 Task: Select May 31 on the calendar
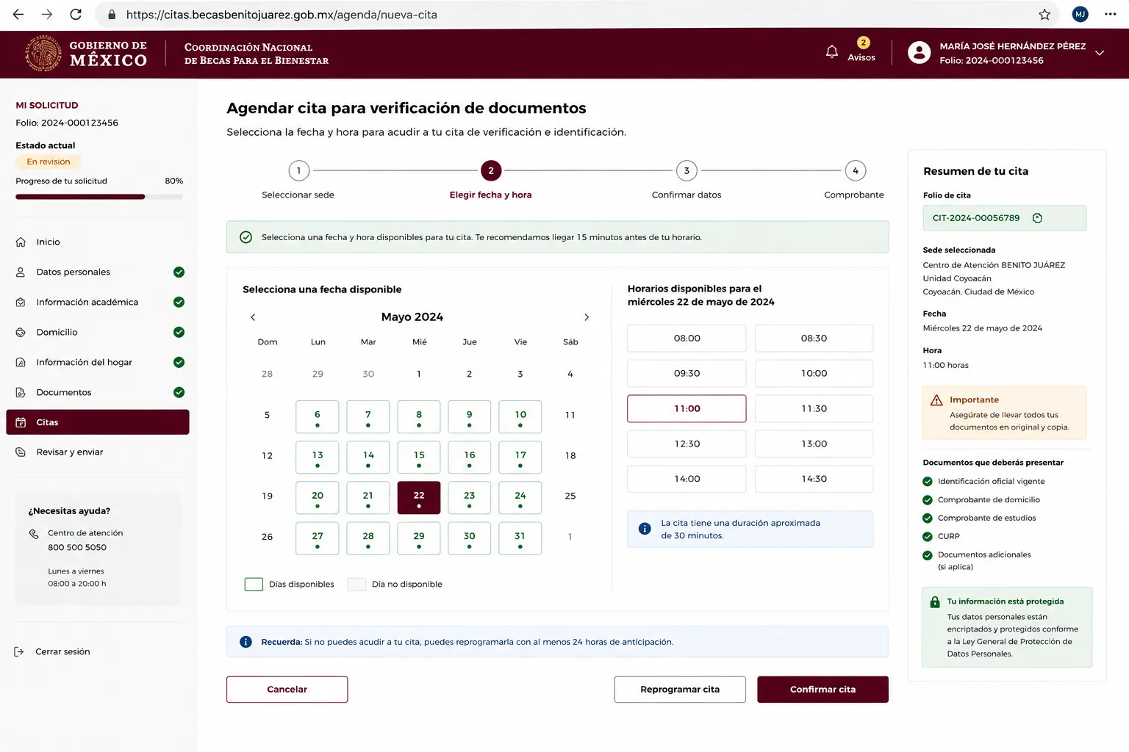(520, 538)
